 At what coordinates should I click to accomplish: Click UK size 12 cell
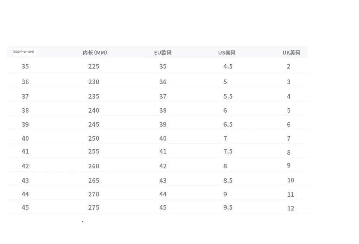[290, 208]
